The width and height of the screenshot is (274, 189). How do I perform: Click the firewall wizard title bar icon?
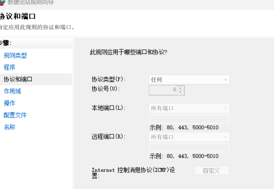2,2
